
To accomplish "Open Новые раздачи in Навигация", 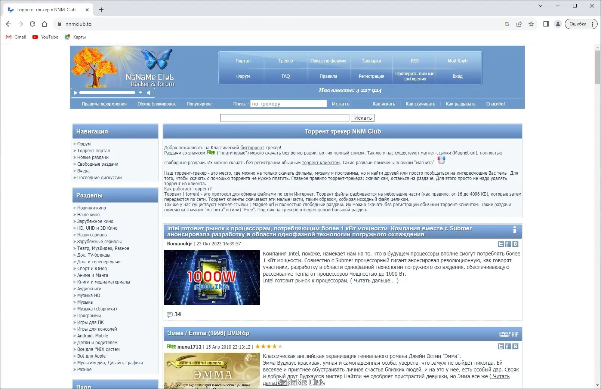I will (x=93, y=157).
